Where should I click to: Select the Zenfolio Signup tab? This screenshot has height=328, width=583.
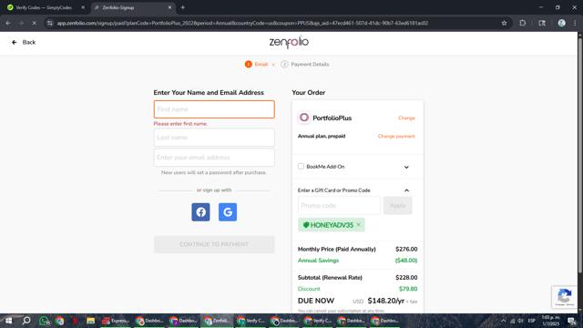coord(133,7)
